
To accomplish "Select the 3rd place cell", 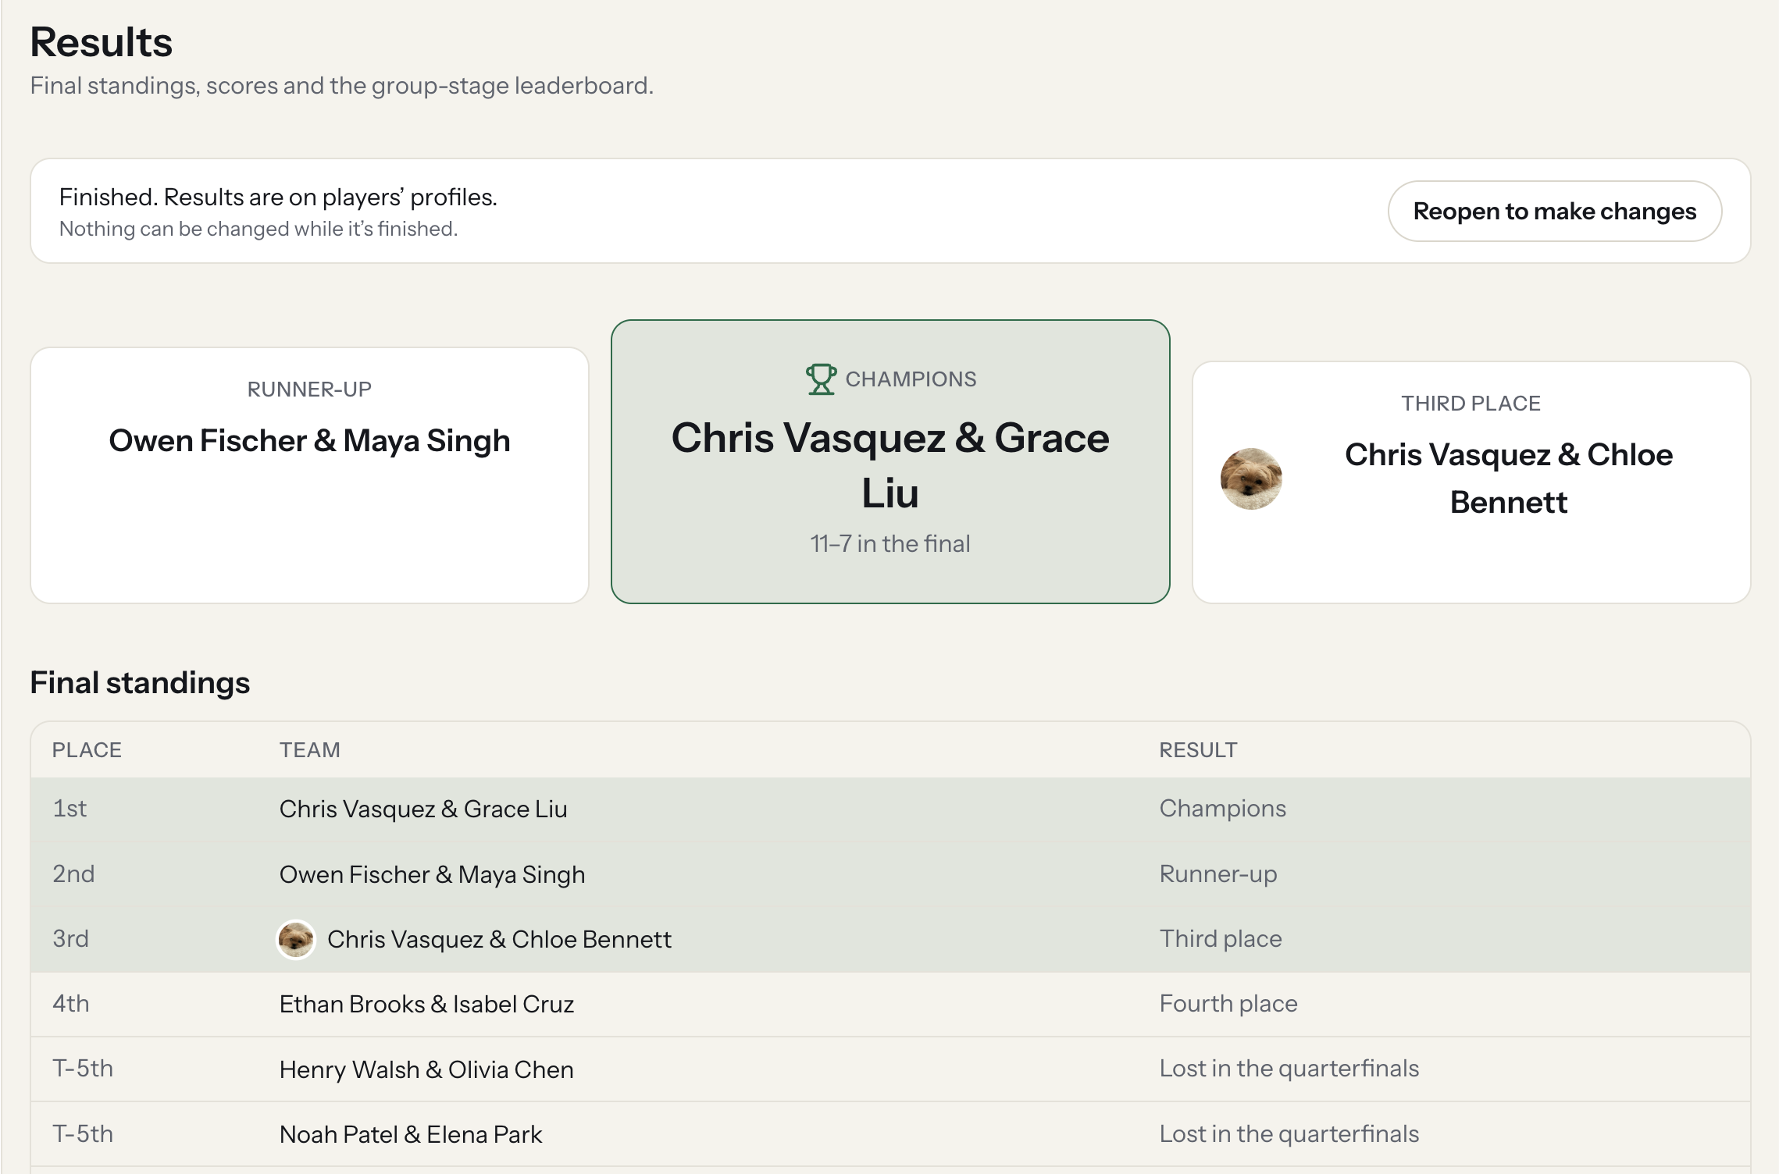I will click(x=70, y=938).
